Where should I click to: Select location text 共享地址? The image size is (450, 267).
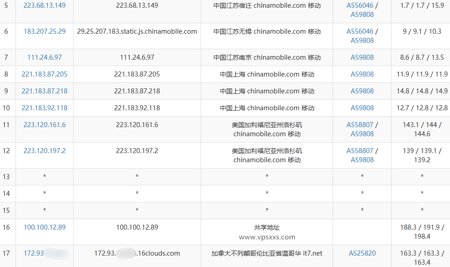point(267,227)
